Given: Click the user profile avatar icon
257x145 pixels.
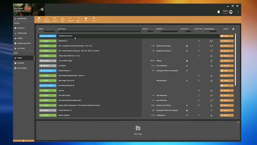Looking at the screenshot, I should coord(231,12).
